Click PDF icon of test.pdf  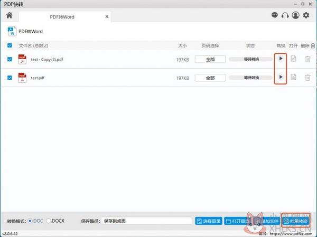[22, 78]
